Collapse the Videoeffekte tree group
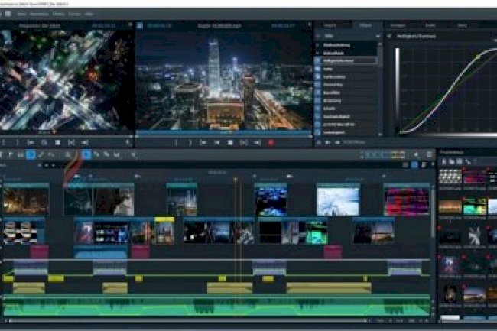Screen dimensions: 497x331 pyautogui.click(x=318, y=53)
